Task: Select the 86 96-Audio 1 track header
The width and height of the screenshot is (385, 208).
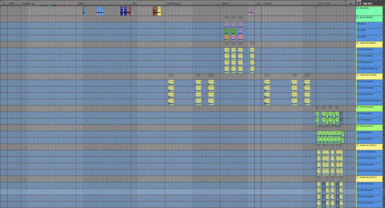Action: click(x=369, y=114)
